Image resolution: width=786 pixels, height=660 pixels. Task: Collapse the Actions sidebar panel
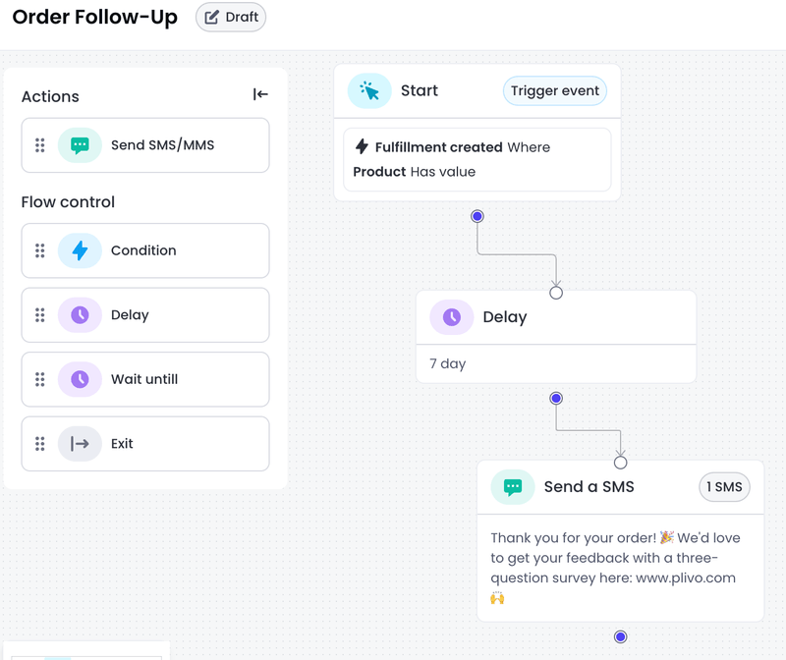click(x=260, y=94)
